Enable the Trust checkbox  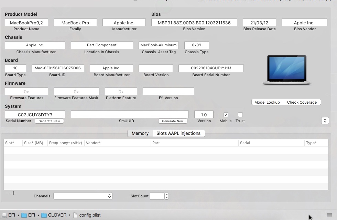click(240, 115)
